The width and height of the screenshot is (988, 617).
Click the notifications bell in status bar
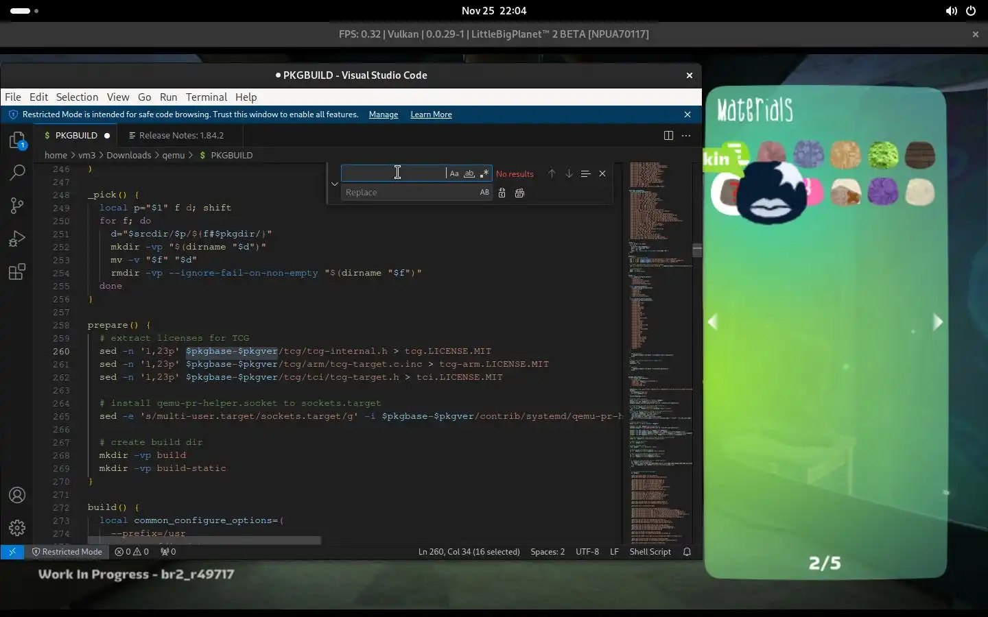[x=687, y=552]
